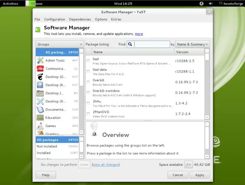Select the 2ManDVD package name
This screenshot has height=185, width=245.
click(x=101, y=112)
